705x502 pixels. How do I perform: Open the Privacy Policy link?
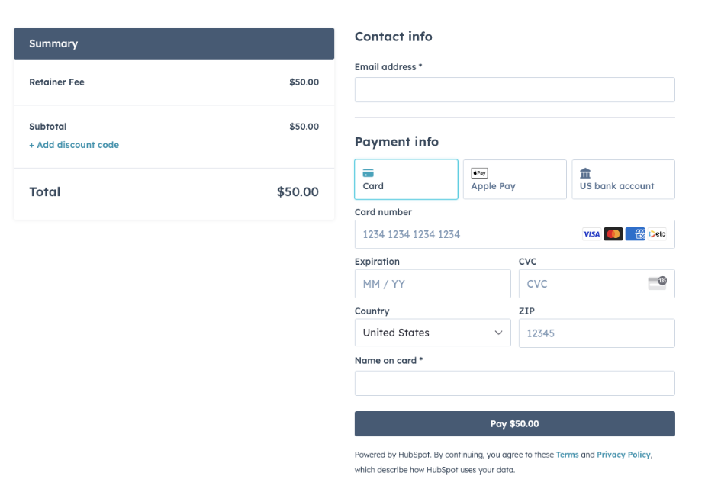[623, 455]
